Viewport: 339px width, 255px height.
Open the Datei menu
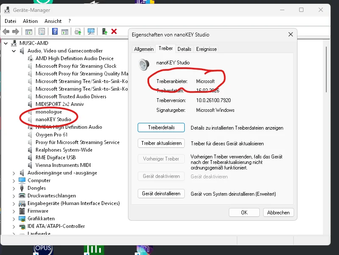pyautogui.click(x=10, y=21)
